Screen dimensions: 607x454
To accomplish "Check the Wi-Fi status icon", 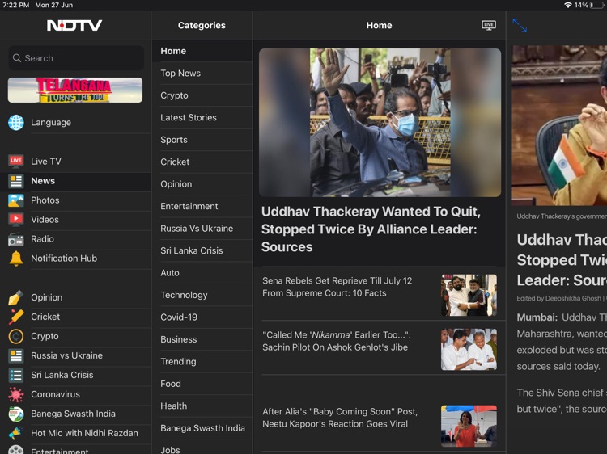I will 568,5.
